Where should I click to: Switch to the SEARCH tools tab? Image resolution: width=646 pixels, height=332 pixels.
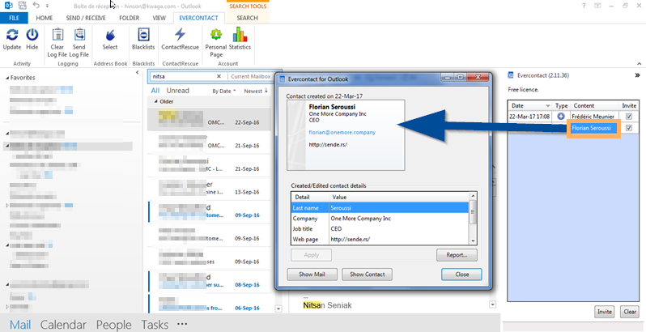(x=247, y=18)
